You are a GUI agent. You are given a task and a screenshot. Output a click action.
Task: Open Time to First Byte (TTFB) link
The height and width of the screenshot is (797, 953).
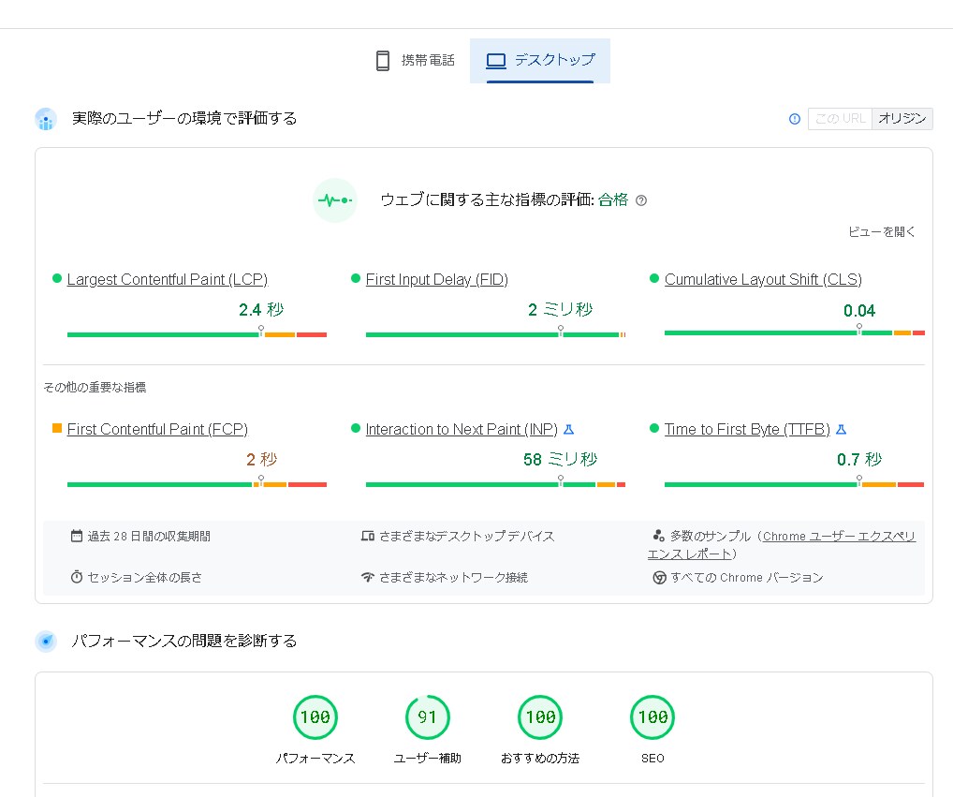[x=747, y=429]
